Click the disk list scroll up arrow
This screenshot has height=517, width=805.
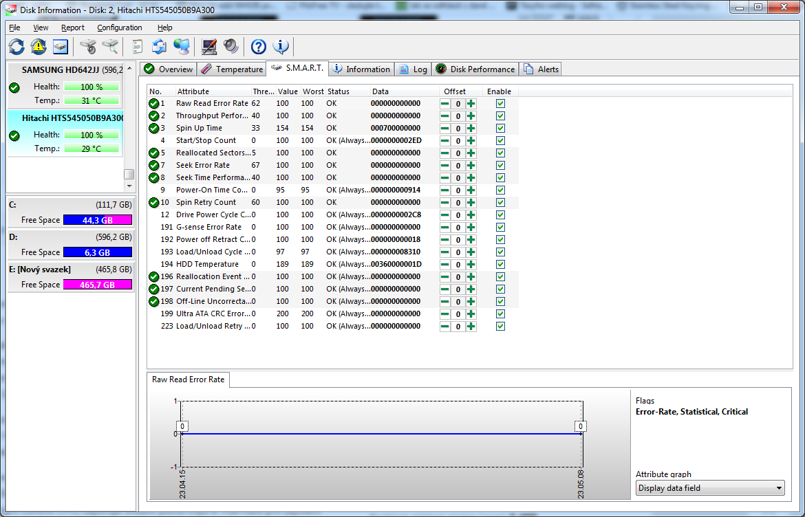coord(129,68)
